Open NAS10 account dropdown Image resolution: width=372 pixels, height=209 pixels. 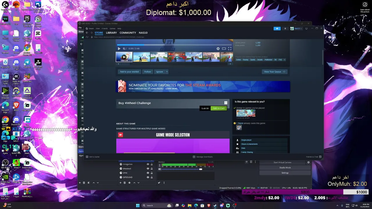(296, 28)
